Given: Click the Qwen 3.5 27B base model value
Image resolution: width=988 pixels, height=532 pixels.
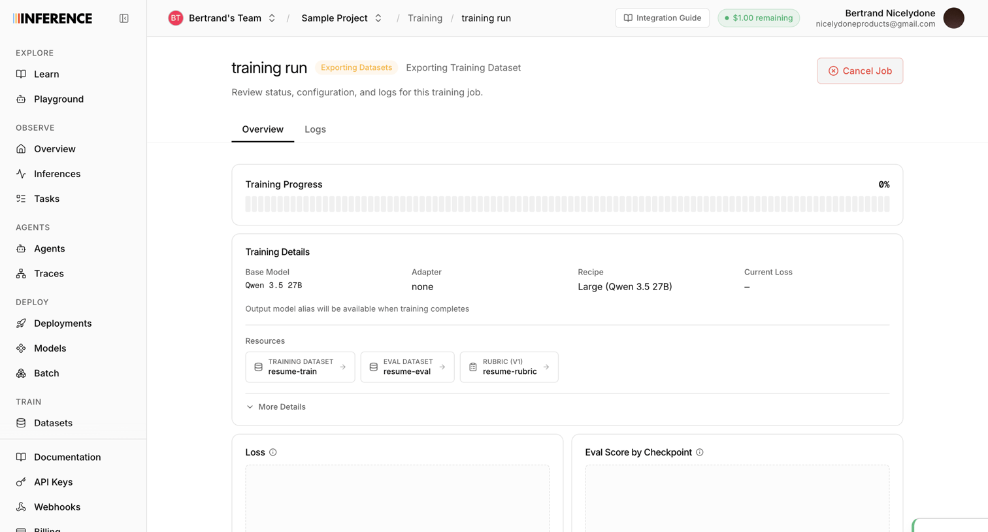Looking at the screenshot, I should coord(274,286).
